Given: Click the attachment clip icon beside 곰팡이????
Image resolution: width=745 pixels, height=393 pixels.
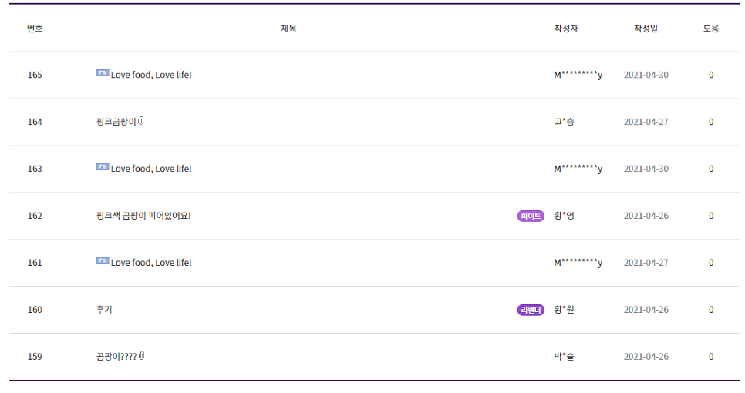Looking at the screenshot, I should [142, 356].
